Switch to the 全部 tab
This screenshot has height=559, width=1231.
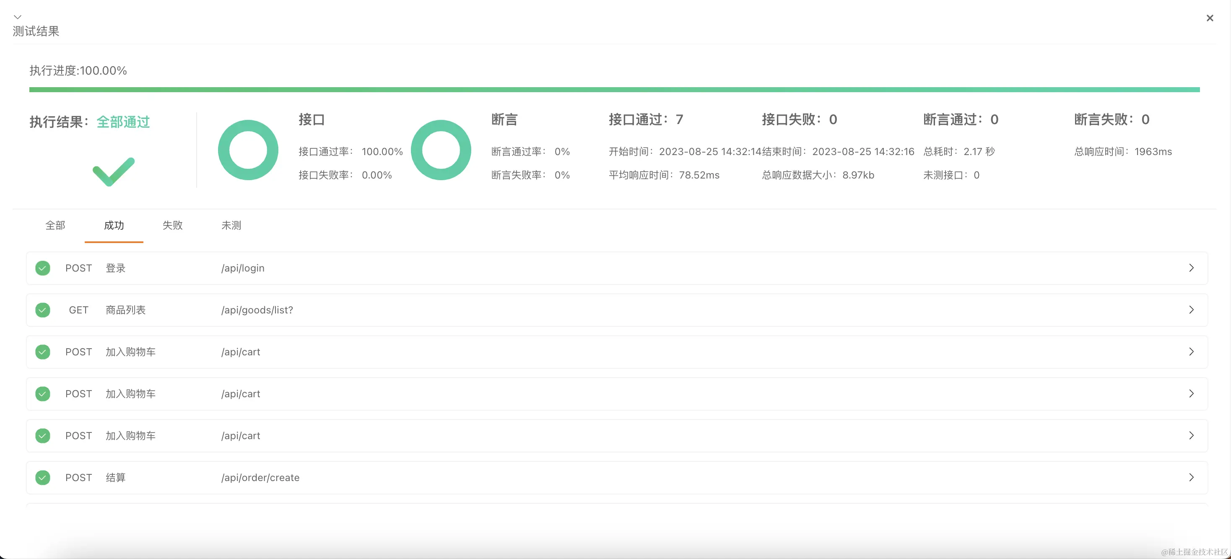point(55,225)
